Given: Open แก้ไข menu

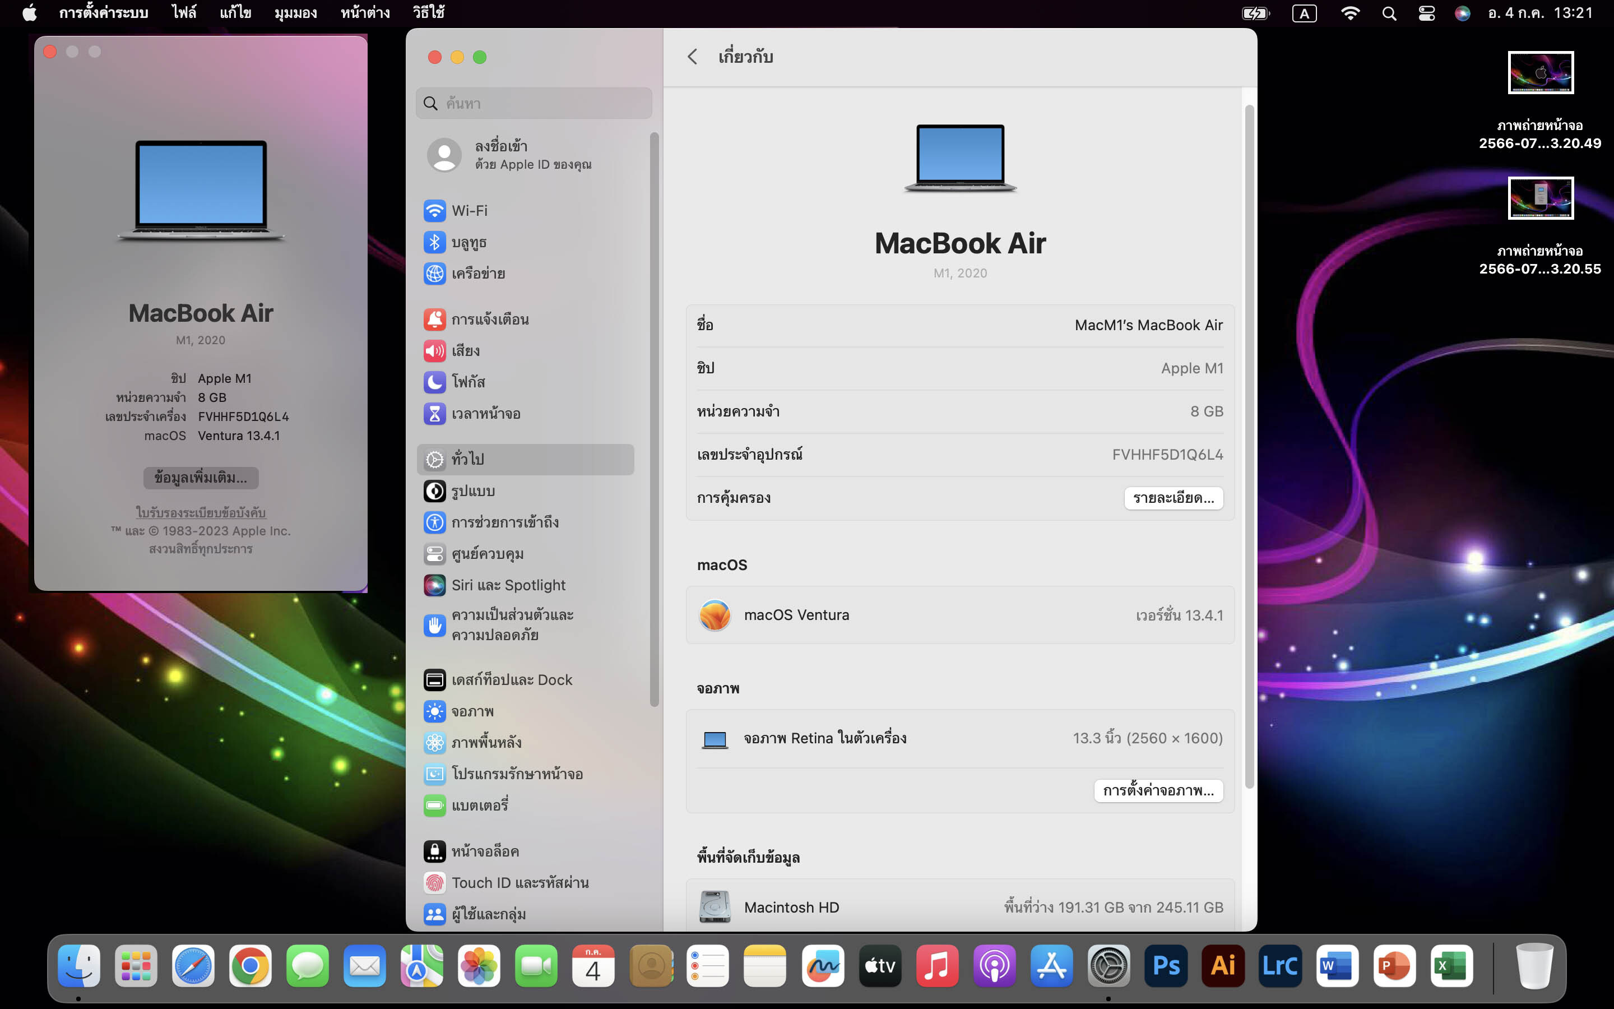Looking at the screenshot, I should click(x=235, y=13).
